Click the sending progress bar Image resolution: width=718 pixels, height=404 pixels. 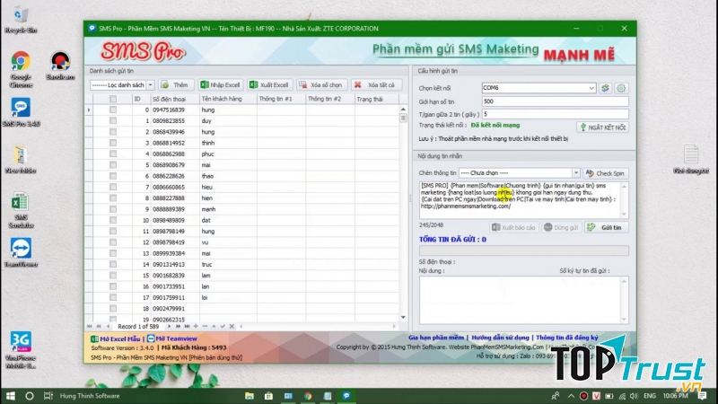click(x=523, y=250)
